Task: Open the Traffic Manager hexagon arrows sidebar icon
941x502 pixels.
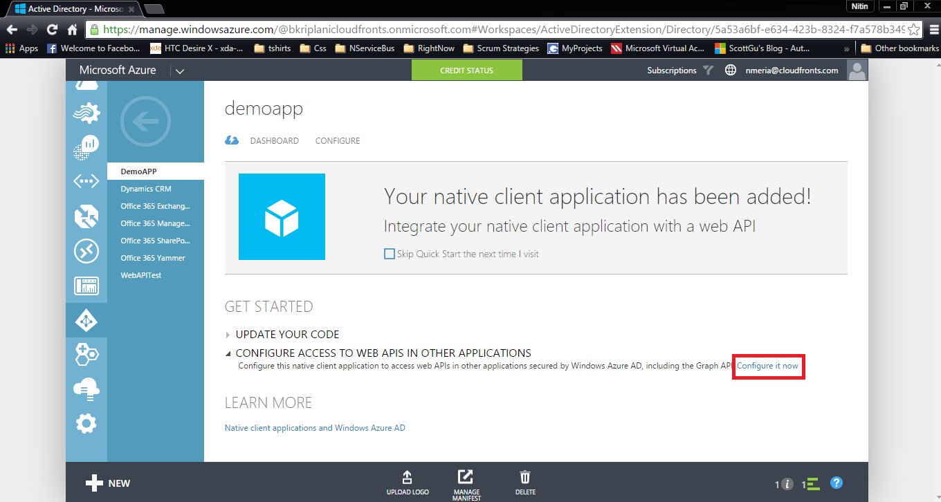Action: click(86, 216)
